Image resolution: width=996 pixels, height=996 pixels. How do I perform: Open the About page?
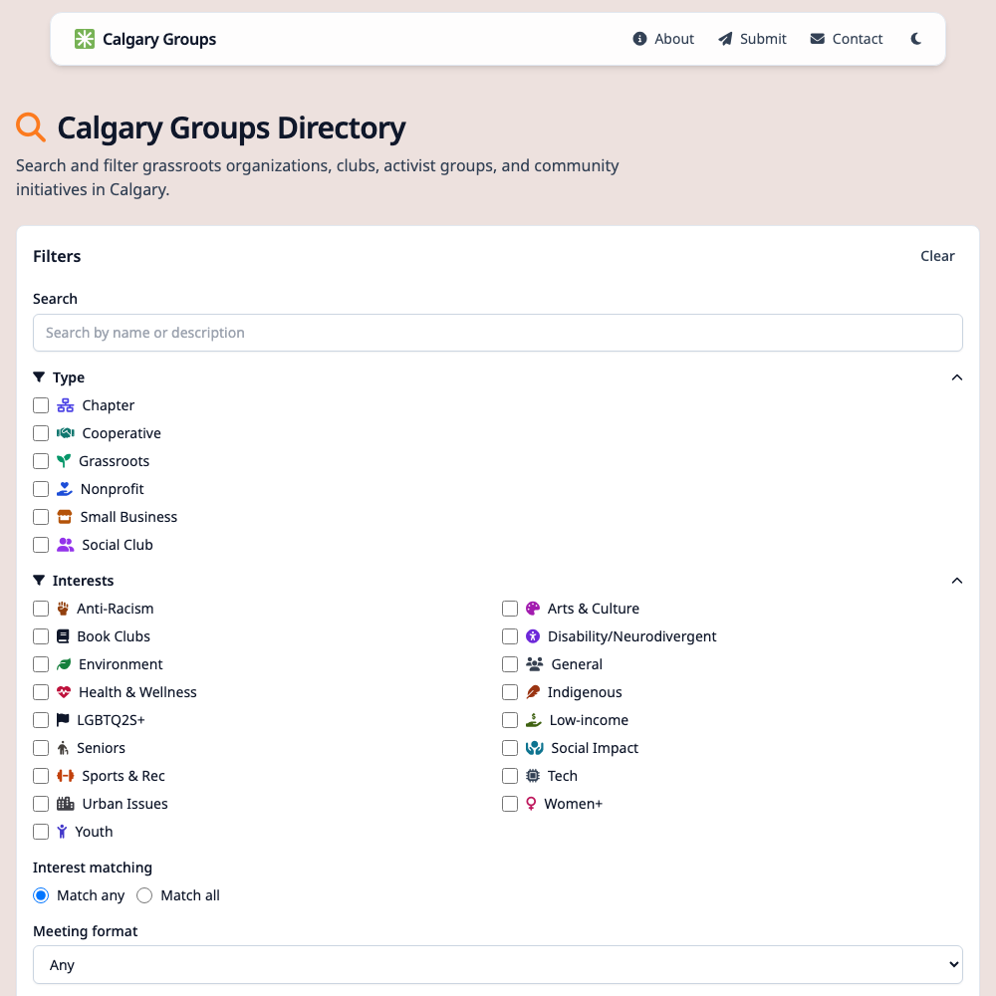click(x=673, y=39)
